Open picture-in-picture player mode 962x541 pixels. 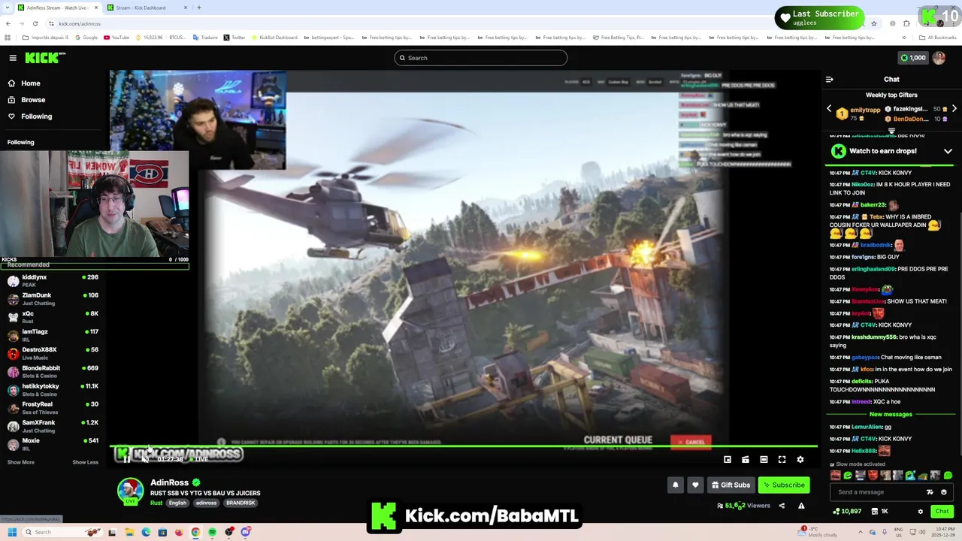[x=728, y=459]
